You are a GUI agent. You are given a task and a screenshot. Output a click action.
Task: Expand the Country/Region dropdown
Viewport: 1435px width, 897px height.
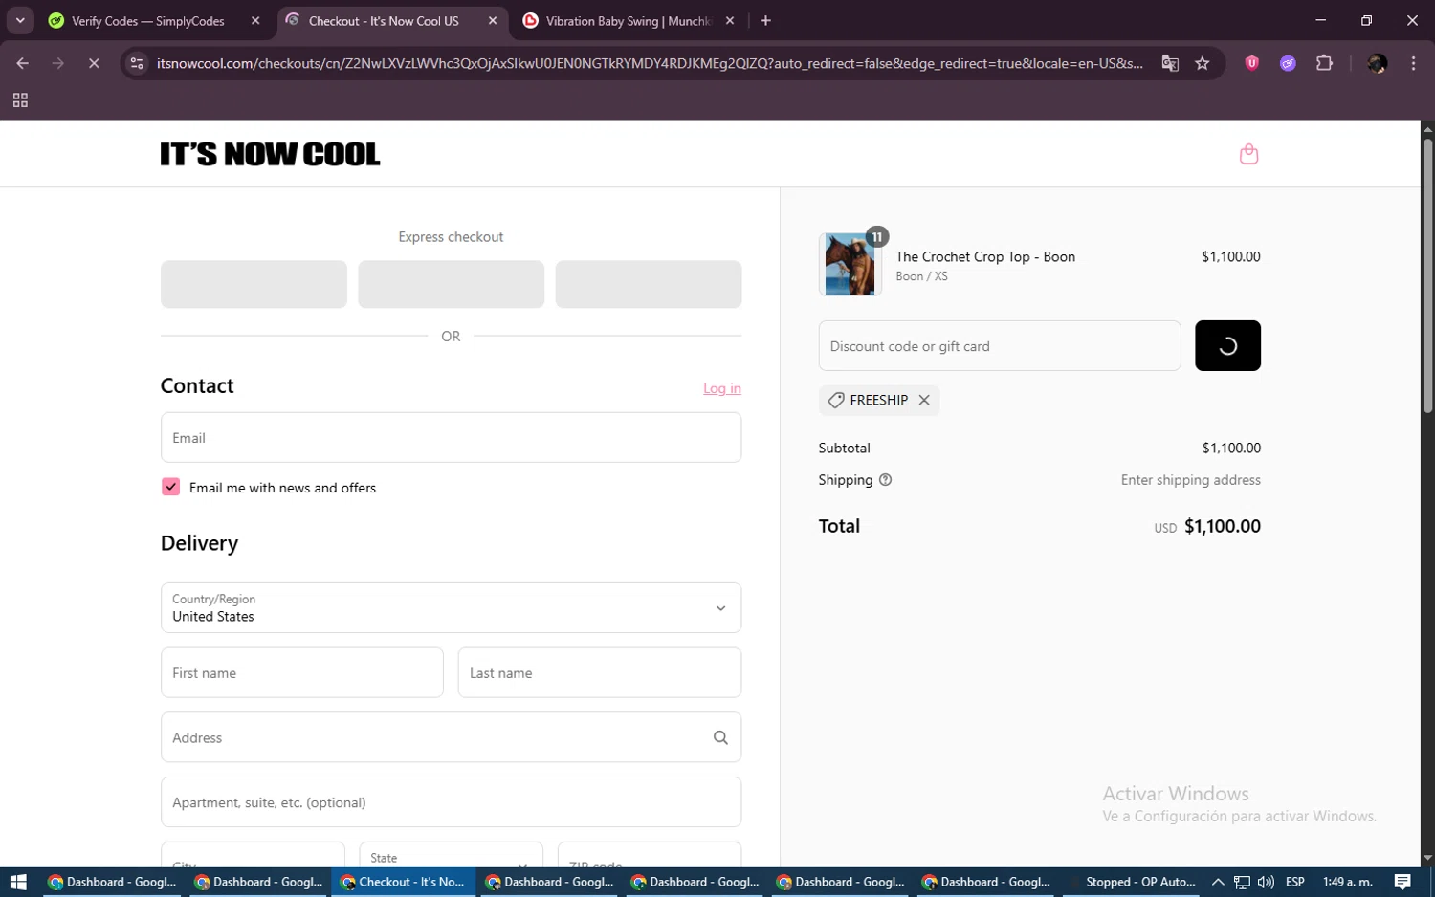[451, 608]
